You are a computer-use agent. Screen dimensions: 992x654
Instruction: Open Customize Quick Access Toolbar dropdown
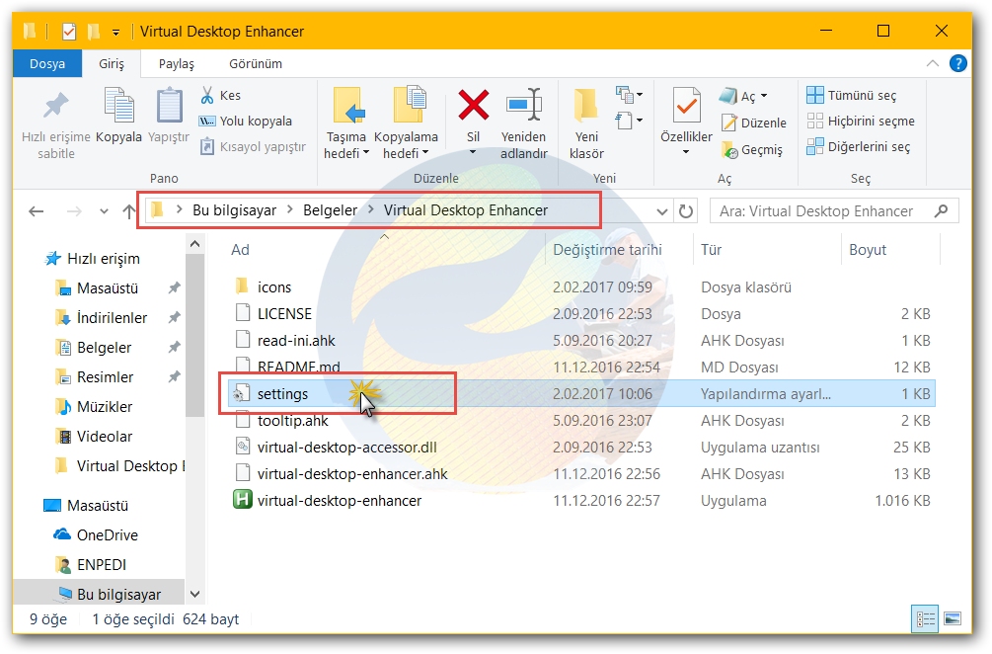pyautogui.click(x=115, y=32)
